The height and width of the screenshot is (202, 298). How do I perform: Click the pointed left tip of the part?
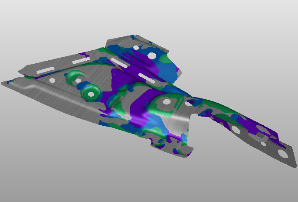(x=5, y=82)
